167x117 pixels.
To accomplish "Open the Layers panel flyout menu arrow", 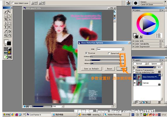I will tap(163, 60).
